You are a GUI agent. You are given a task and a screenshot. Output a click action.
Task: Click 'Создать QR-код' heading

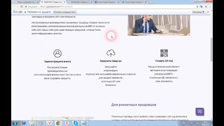pos(164,61)
